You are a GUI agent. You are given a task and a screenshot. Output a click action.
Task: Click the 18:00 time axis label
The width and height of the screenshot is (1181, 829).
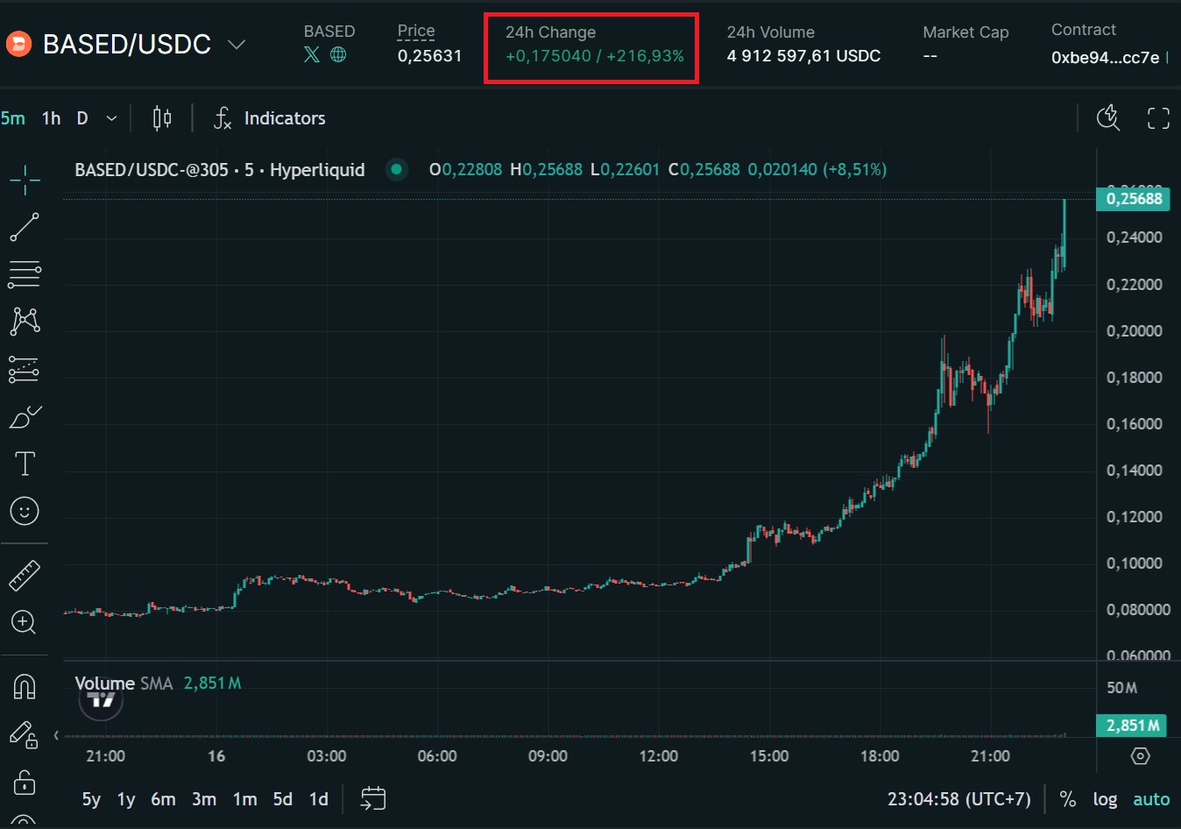[880, 755]
